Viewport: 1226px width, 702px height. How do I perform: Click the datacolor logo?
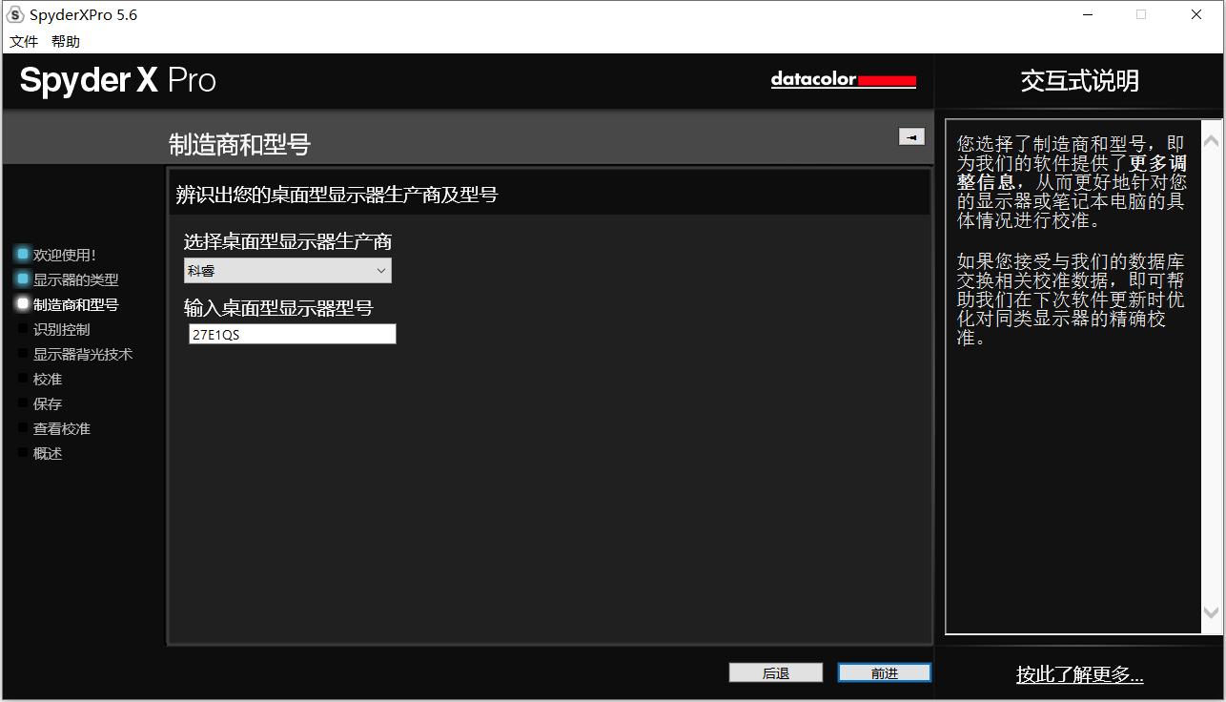pyautogui.click(x=844, y=80)
